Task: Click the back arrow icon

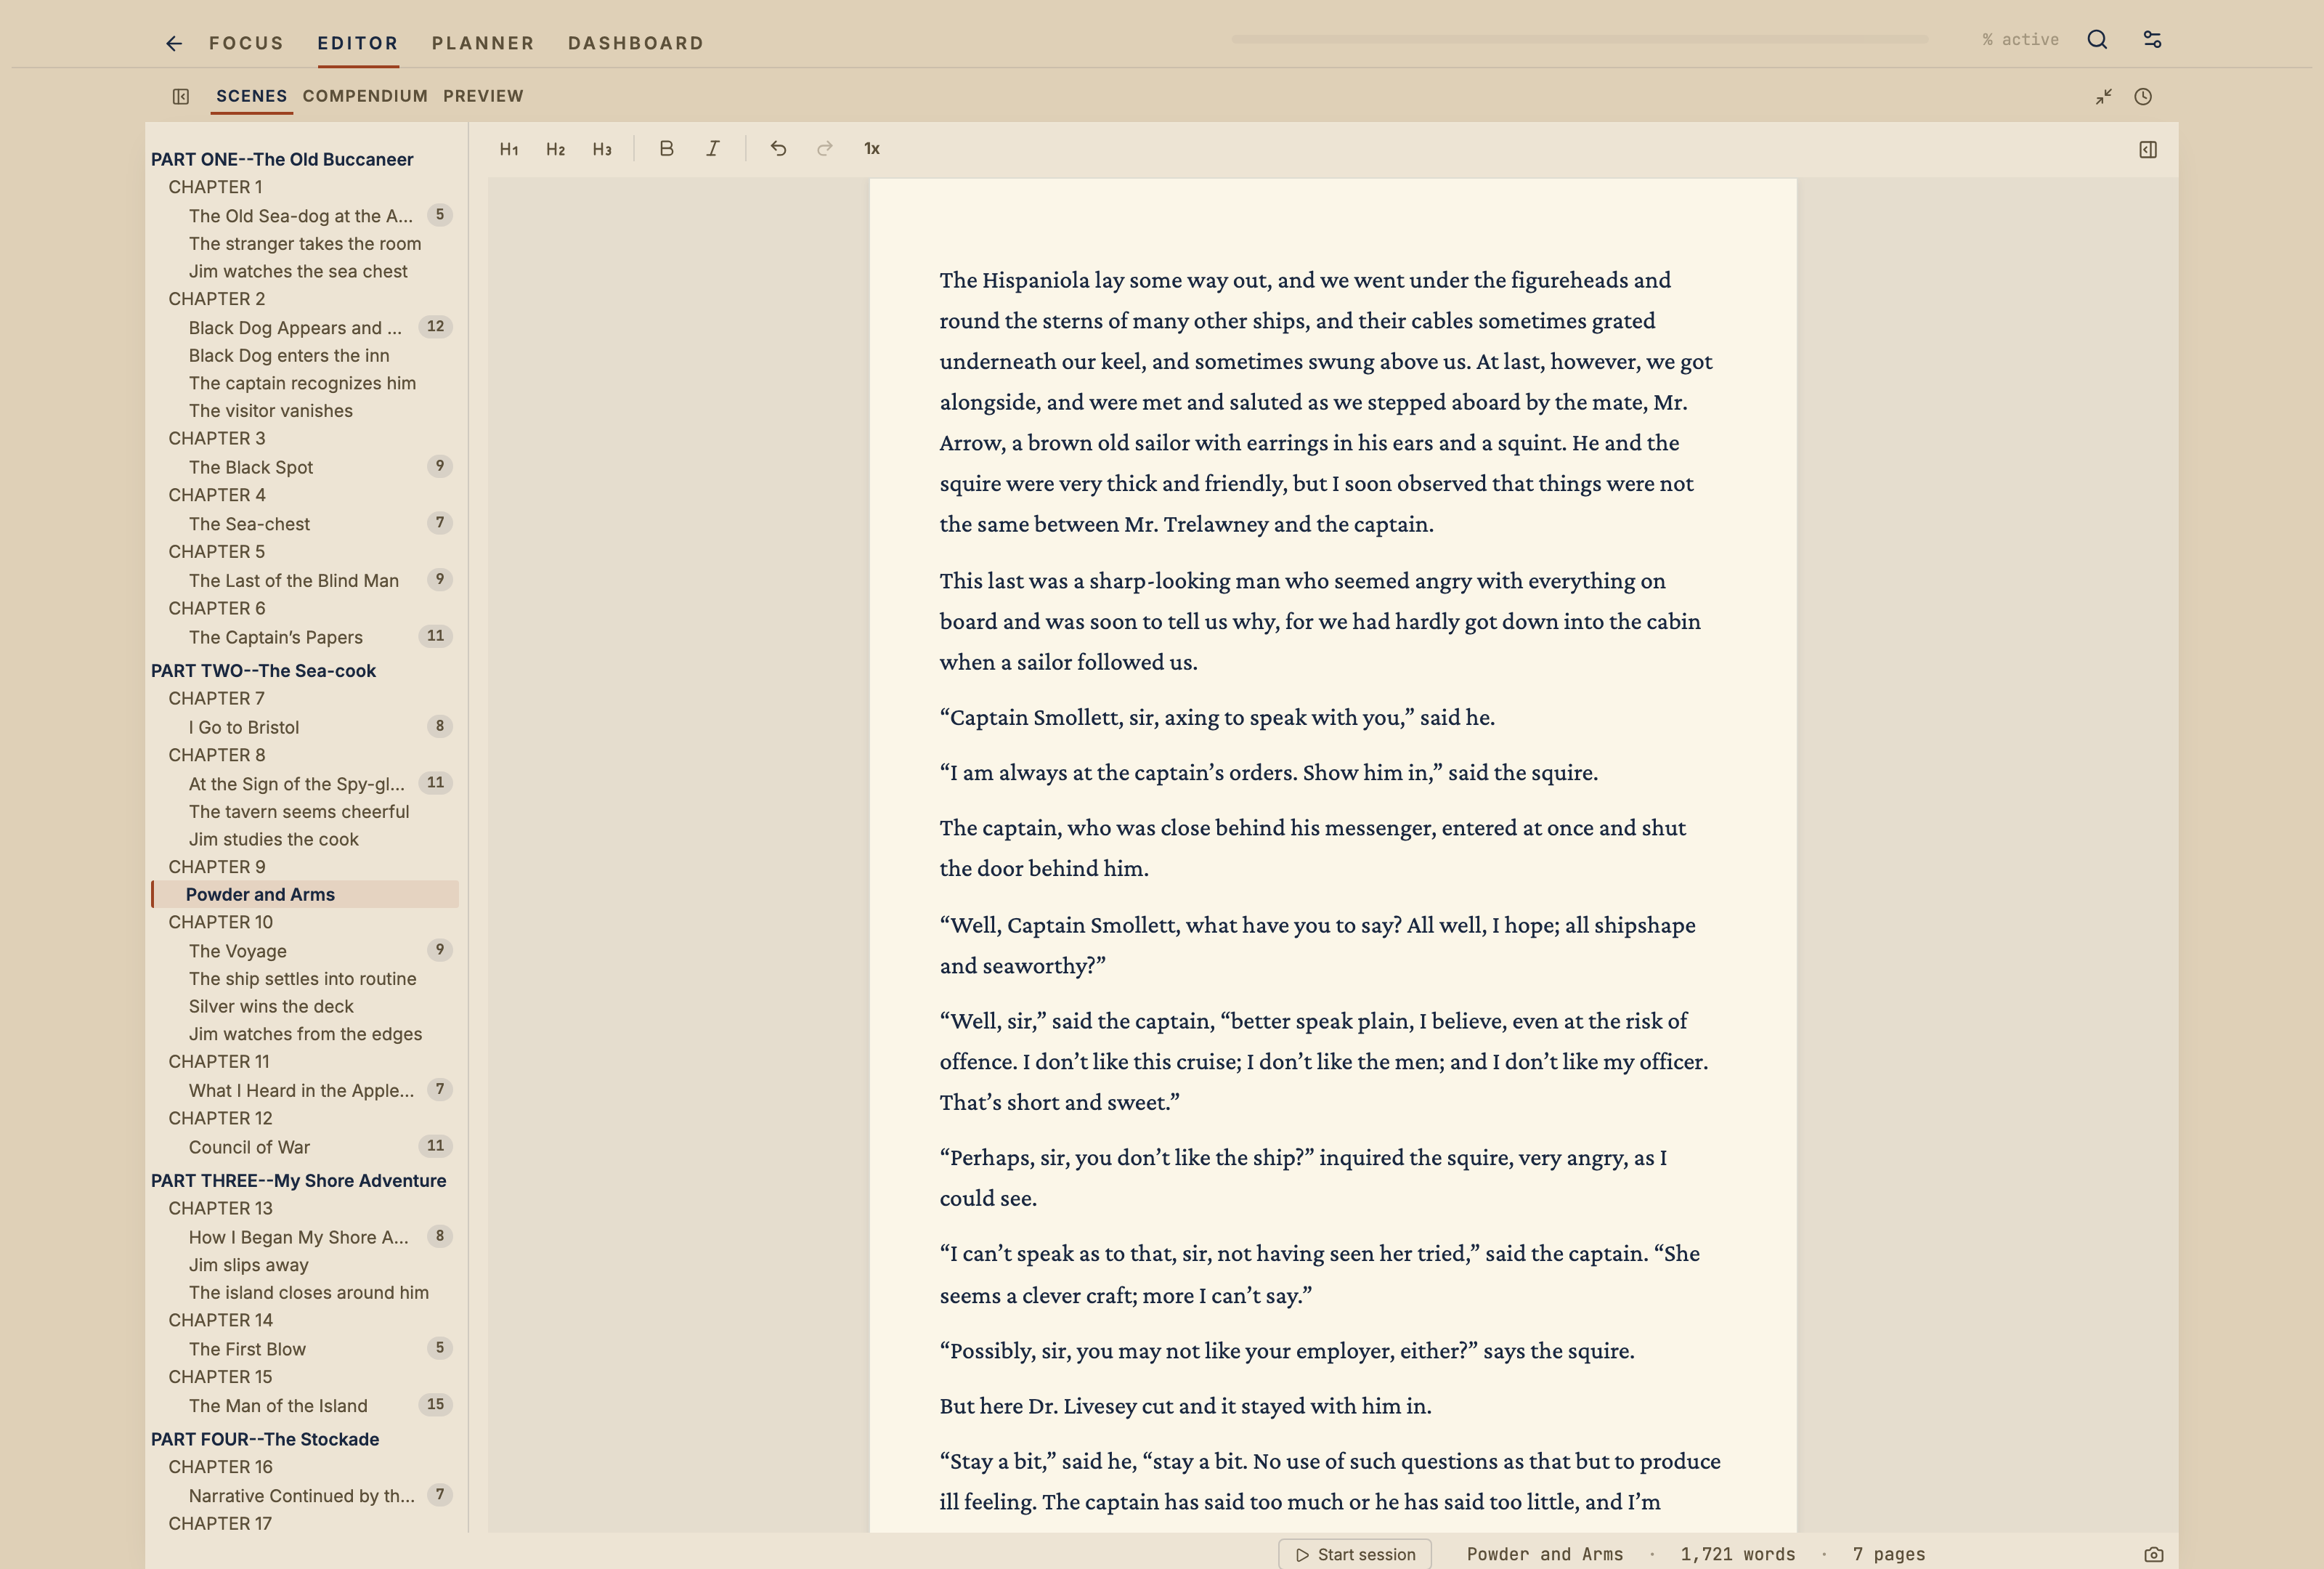Action: tap(174, 43)
